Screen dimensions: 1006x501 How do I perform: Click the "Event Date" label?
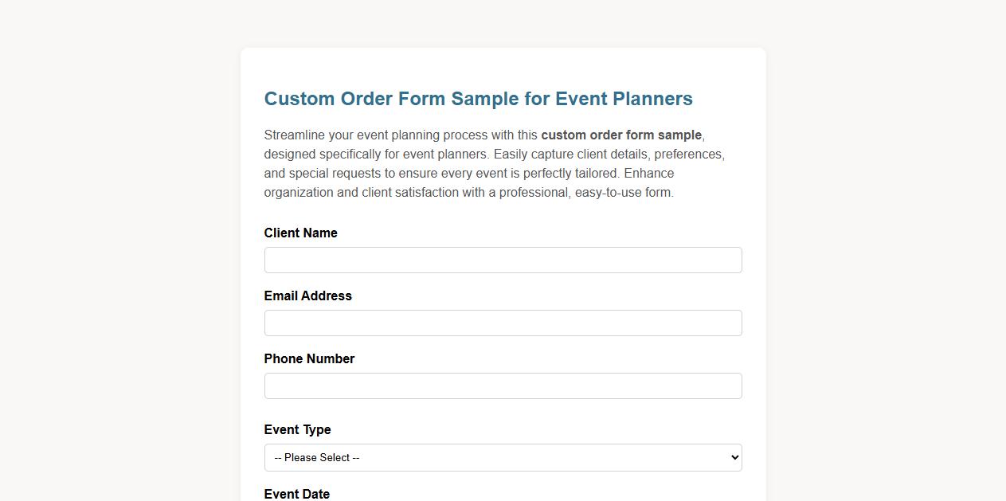(296, 494)
